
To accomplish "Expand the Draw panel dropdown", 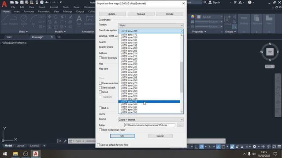I will click(x=23, y=32).
